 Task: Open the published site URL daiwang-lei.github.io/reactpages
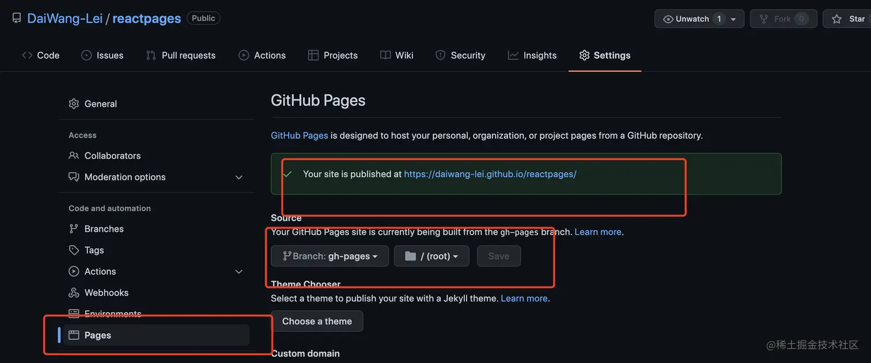pos(490,174)
